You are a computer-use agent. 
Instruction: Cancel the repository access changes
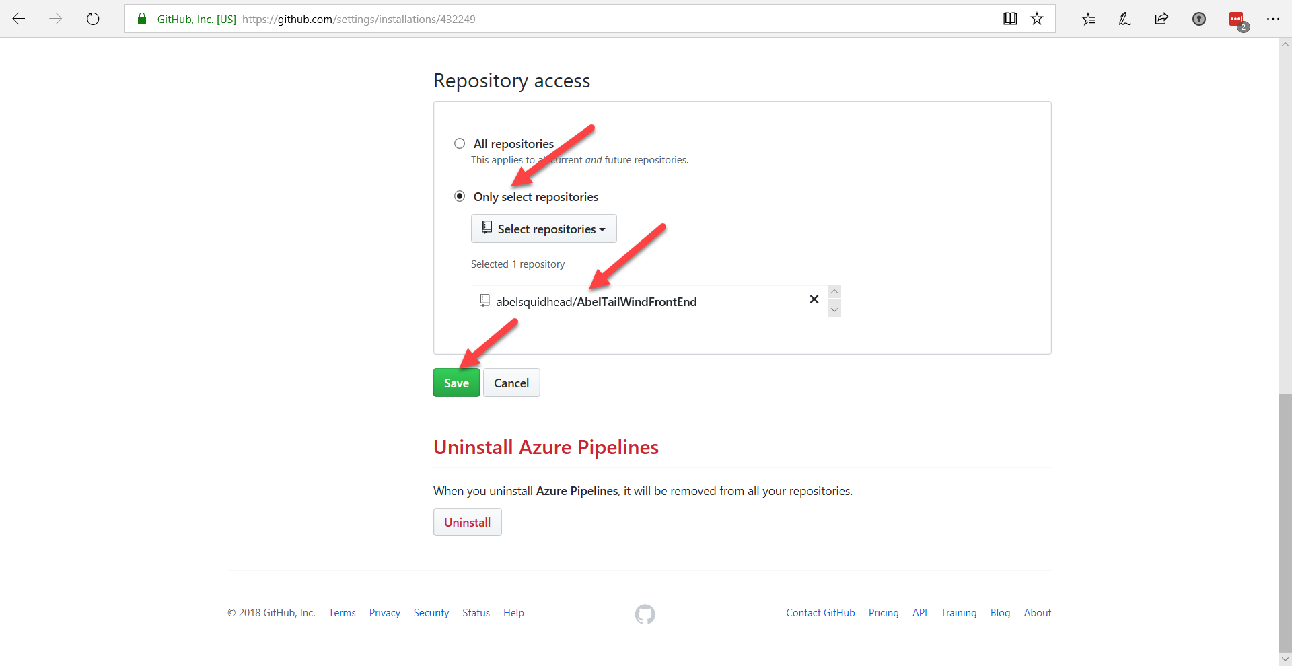click(x=511, y=383)
